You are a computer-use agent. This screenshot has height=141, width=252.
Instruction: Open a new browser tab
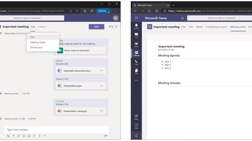pyautogui.click(x=173, y=5)
